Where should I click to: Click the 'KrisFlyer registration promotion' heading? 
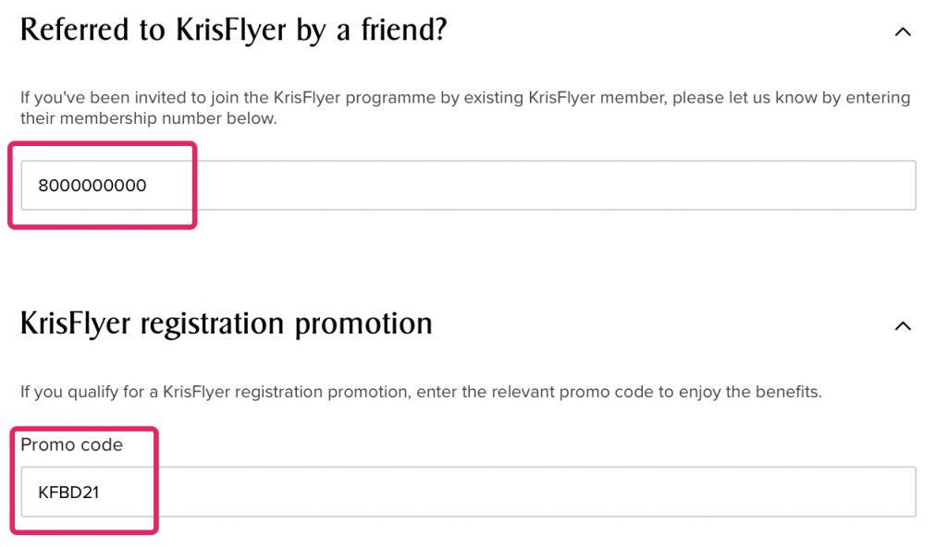tap(226, 323)
